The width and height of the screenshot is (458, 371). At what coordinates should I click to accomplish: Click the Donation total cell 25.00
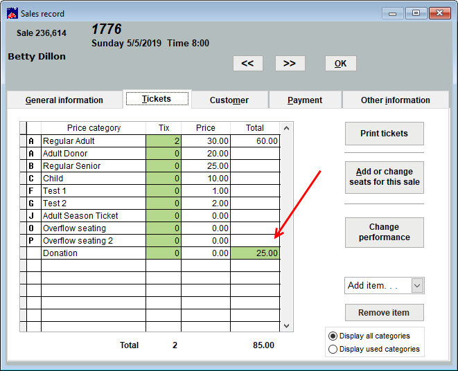[255, 253]
